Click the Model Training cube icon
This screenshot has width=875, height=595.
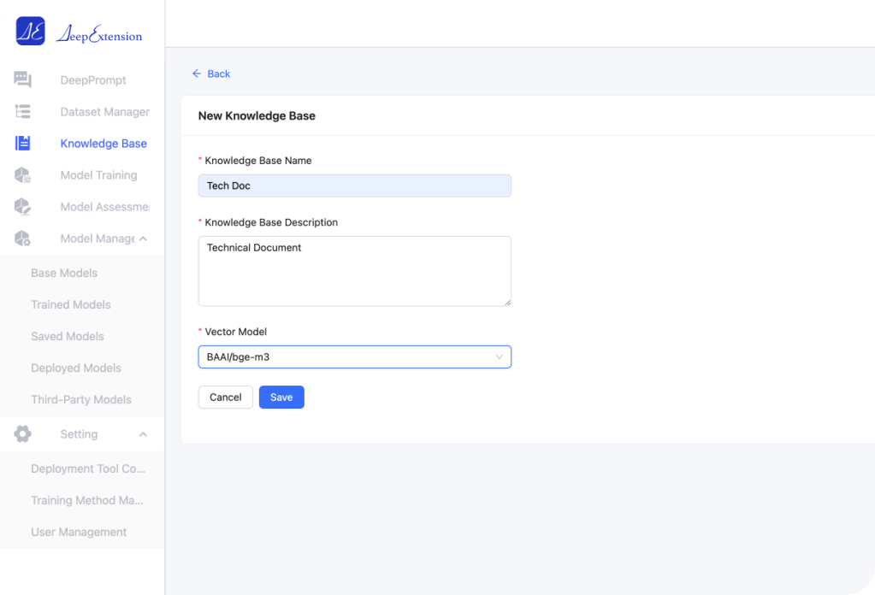[x=23, y=175]
